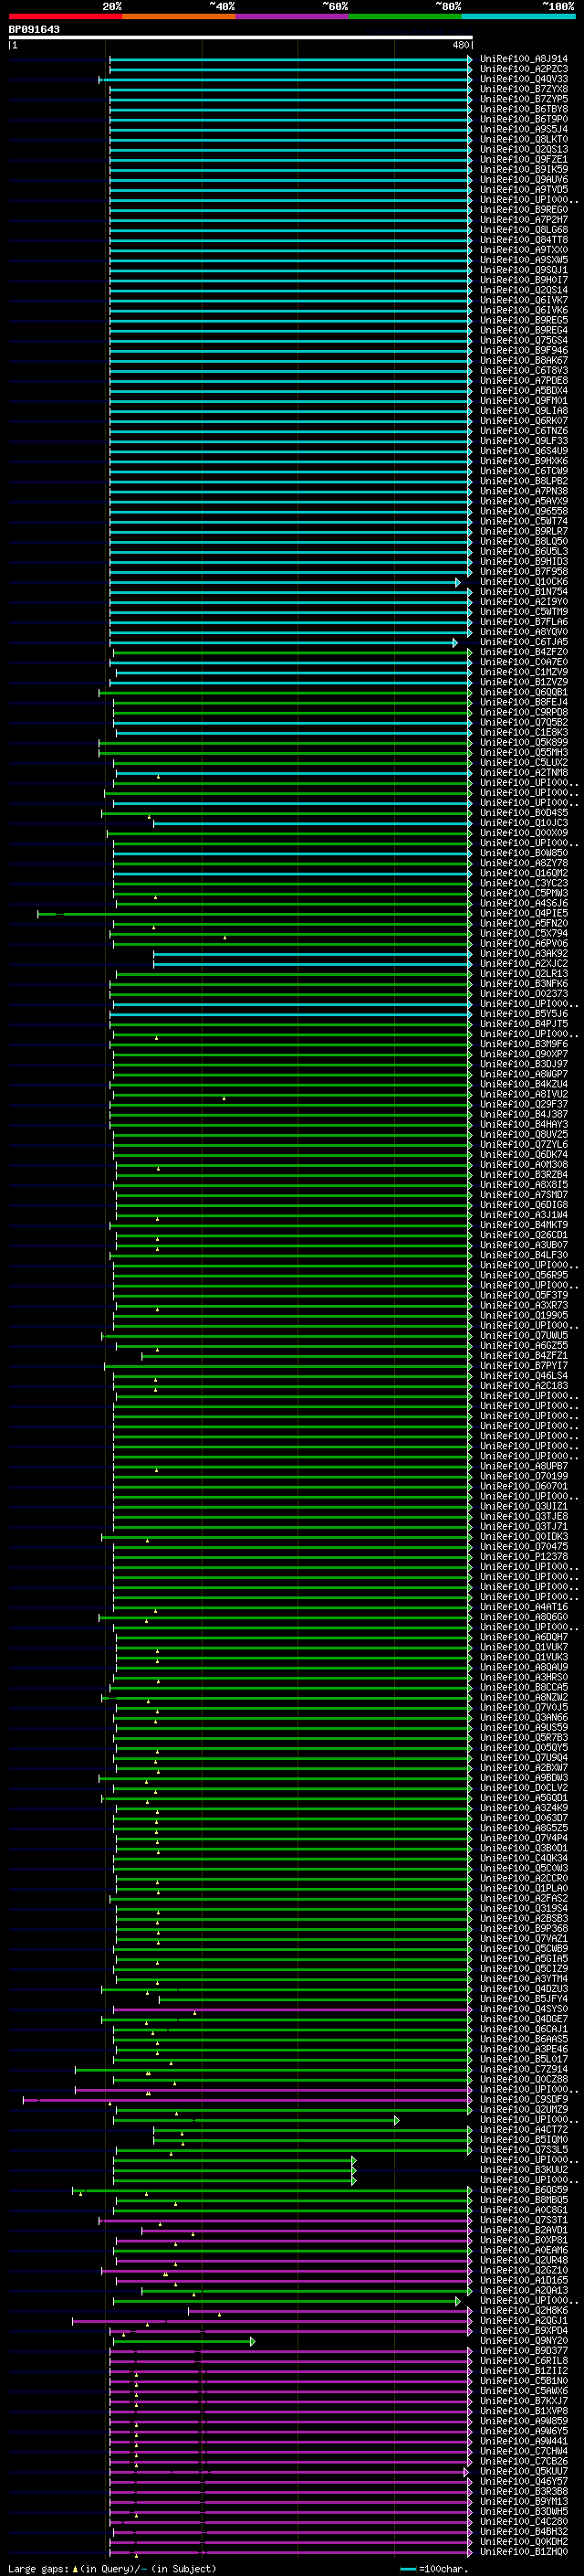This screenshot has height=2576, width=584.
Task: Open hit UniRef100_B7ZYP5
Action: tap(523, 99)
